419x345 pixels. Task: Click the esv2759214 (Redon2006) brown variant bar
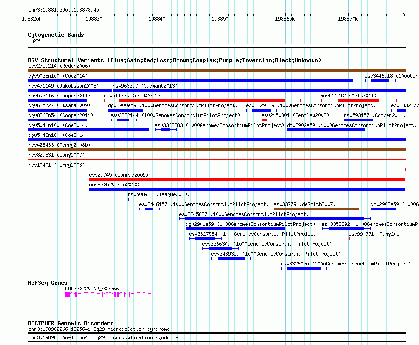(217, 71)
